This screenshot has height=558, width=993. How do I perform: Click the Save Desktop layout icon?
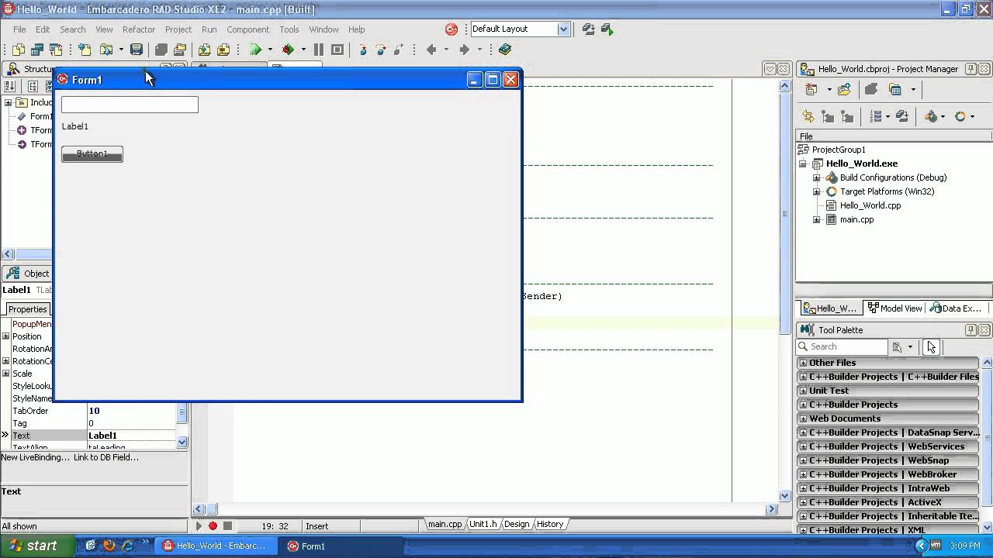589,29
